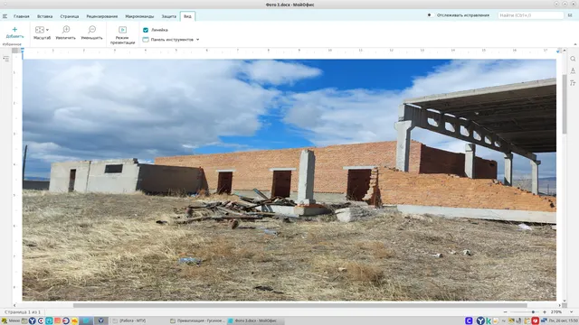This screenshot has height=325, width=579.
Task: Open the hamburger main menu icon
Action: (5, 16)
